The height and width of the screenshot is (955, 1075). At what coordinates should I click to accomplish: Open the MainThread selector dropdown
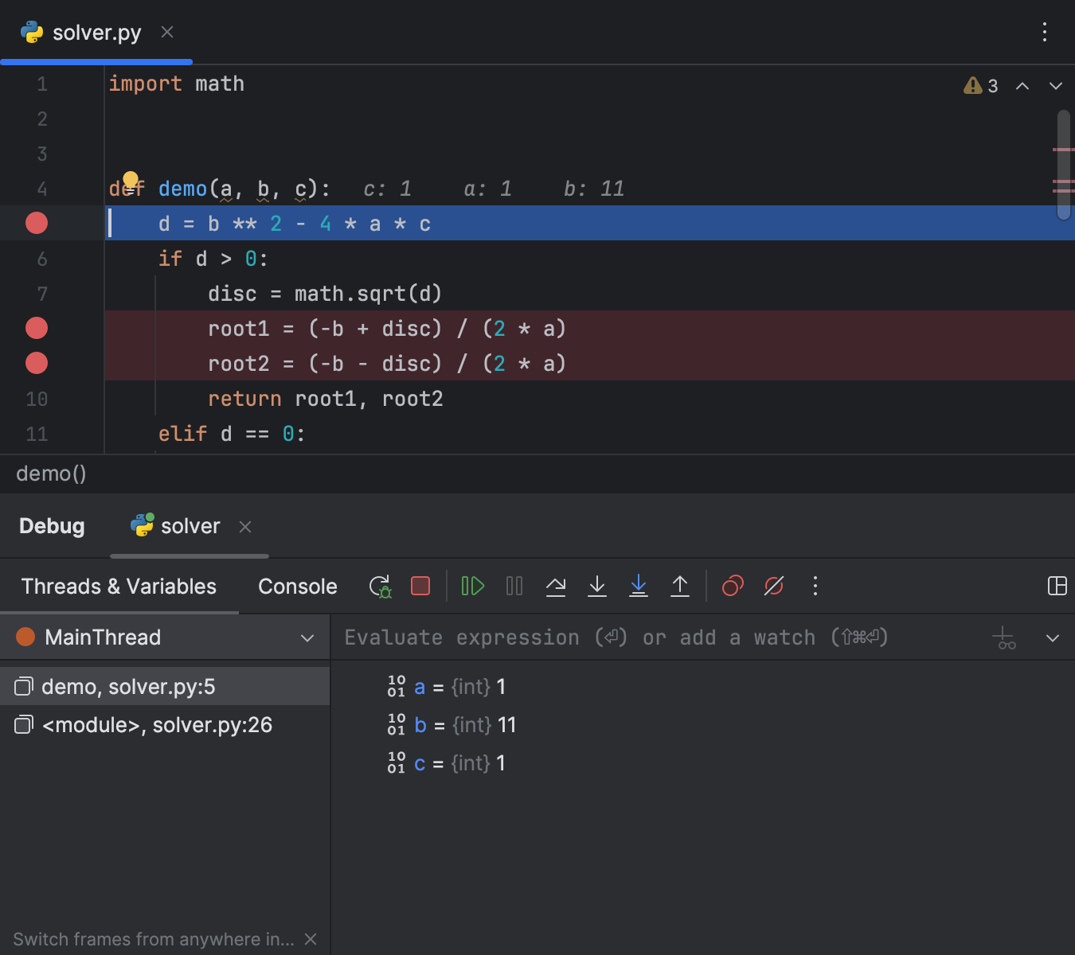[307, 637]
